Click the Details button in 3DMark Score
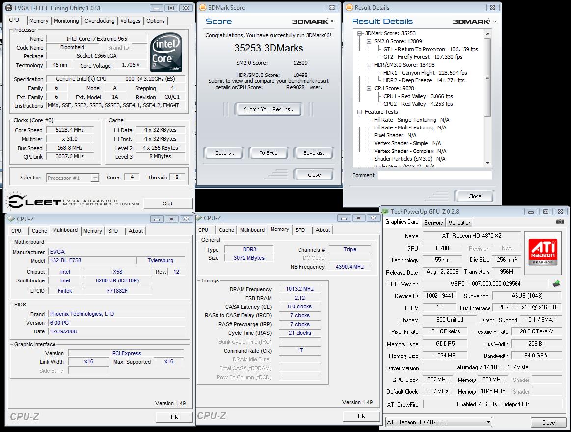 (225, 153)
